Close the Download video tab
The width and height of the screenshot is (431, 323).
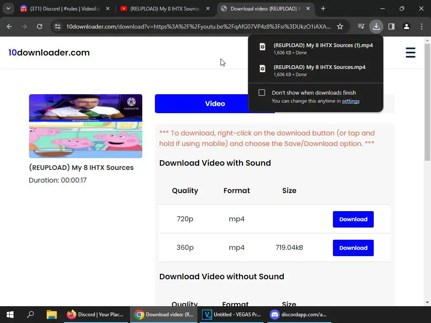(308, 9)
